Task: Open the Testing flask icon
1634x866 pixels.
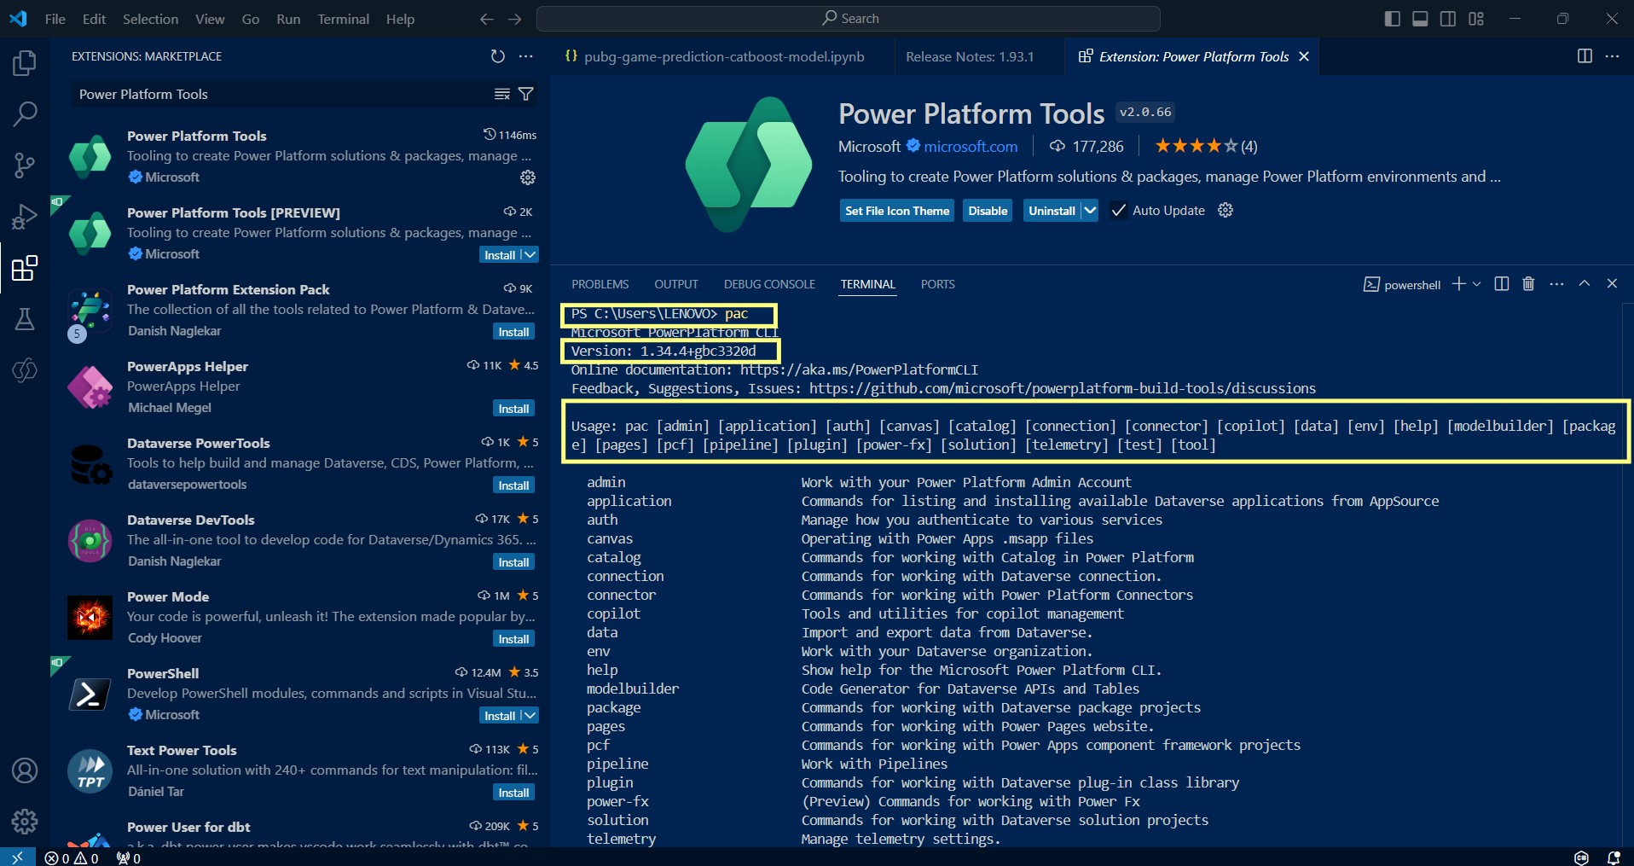Action: click(25, 319)
